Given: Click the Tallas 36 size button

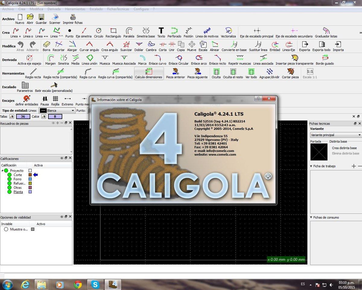Looking at the screenshot, I should tap(23, 116).
